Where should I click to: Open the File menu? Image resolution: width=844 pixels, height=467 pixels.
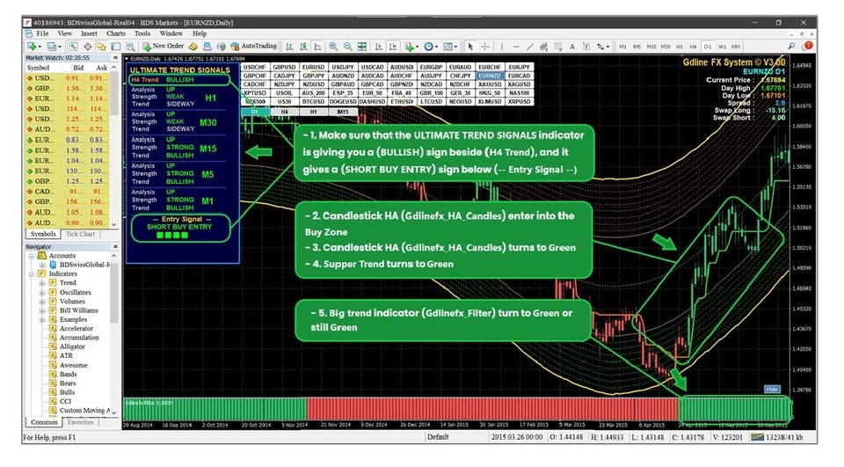tap(42, 33)
